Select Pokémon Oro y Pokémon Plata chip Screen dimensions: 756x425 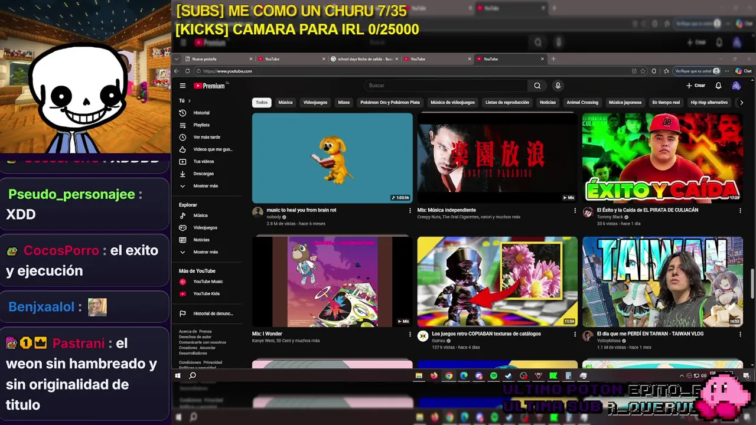pos(390,102)
